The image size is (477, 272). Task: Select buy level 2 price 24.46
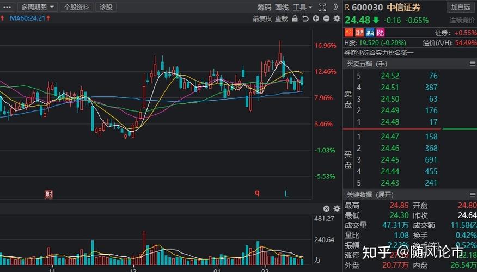(x=390, y=148)
